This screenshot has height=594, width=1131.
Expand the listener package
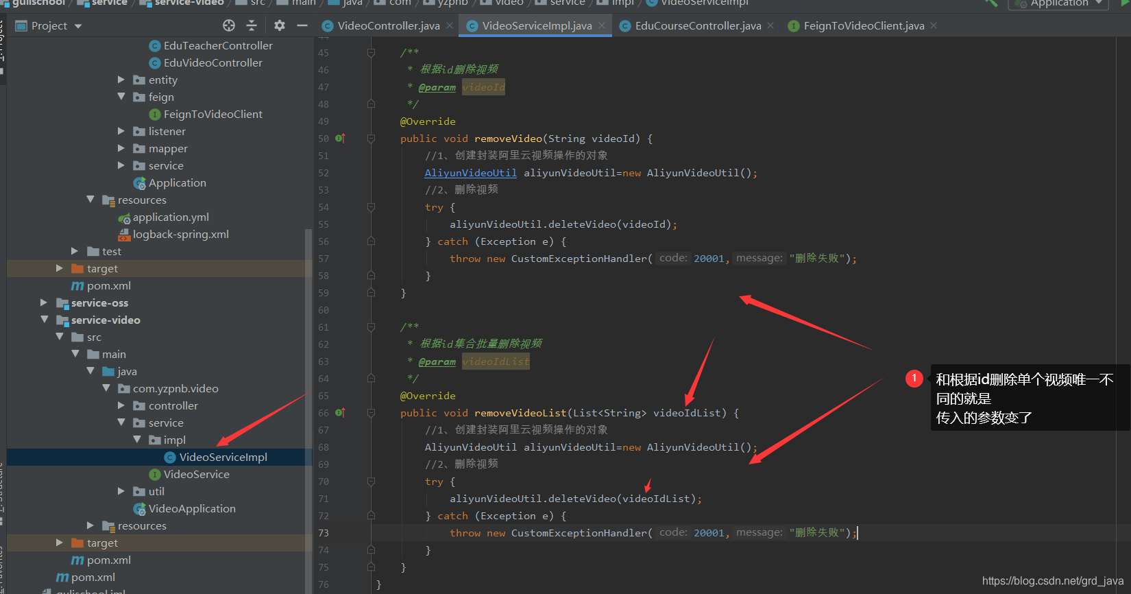point(121,131)
